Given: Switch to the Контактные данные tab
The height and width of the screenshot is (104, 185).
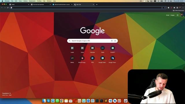Looking at the screenshot, I should click(x=40, y=5).
